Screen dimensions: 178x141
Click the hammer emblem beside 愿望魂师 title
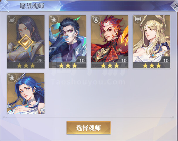pos(4,6)
